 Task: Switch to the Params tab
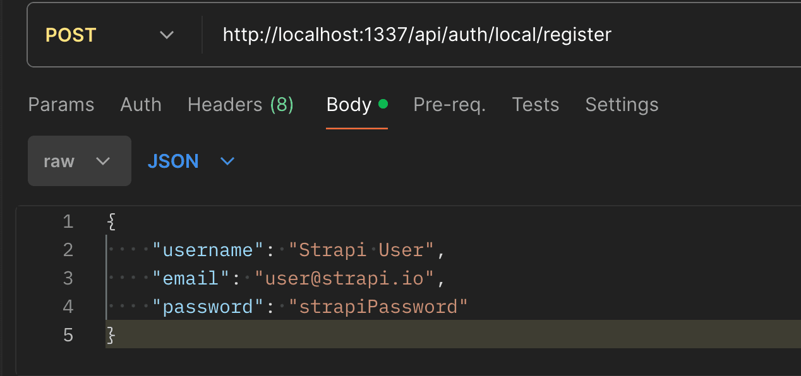[61, 104]
